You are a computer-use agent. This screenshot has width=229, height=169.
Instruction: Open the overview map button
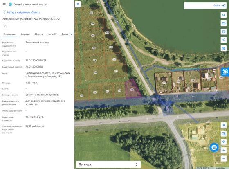(224, 133)
